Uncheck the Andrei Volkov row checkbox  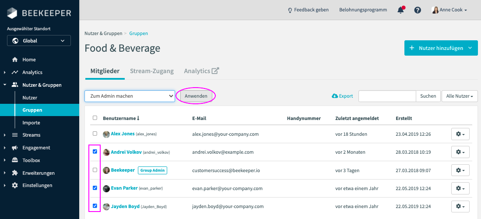click(95, 152)
